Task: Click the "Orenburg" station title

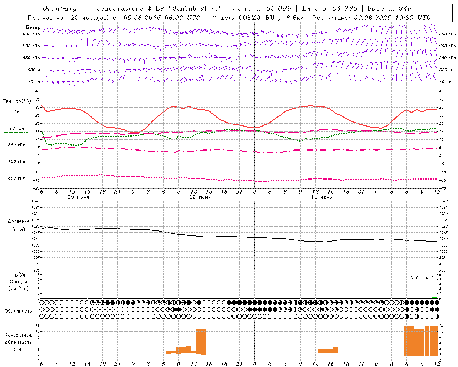Action: point(59,9)
